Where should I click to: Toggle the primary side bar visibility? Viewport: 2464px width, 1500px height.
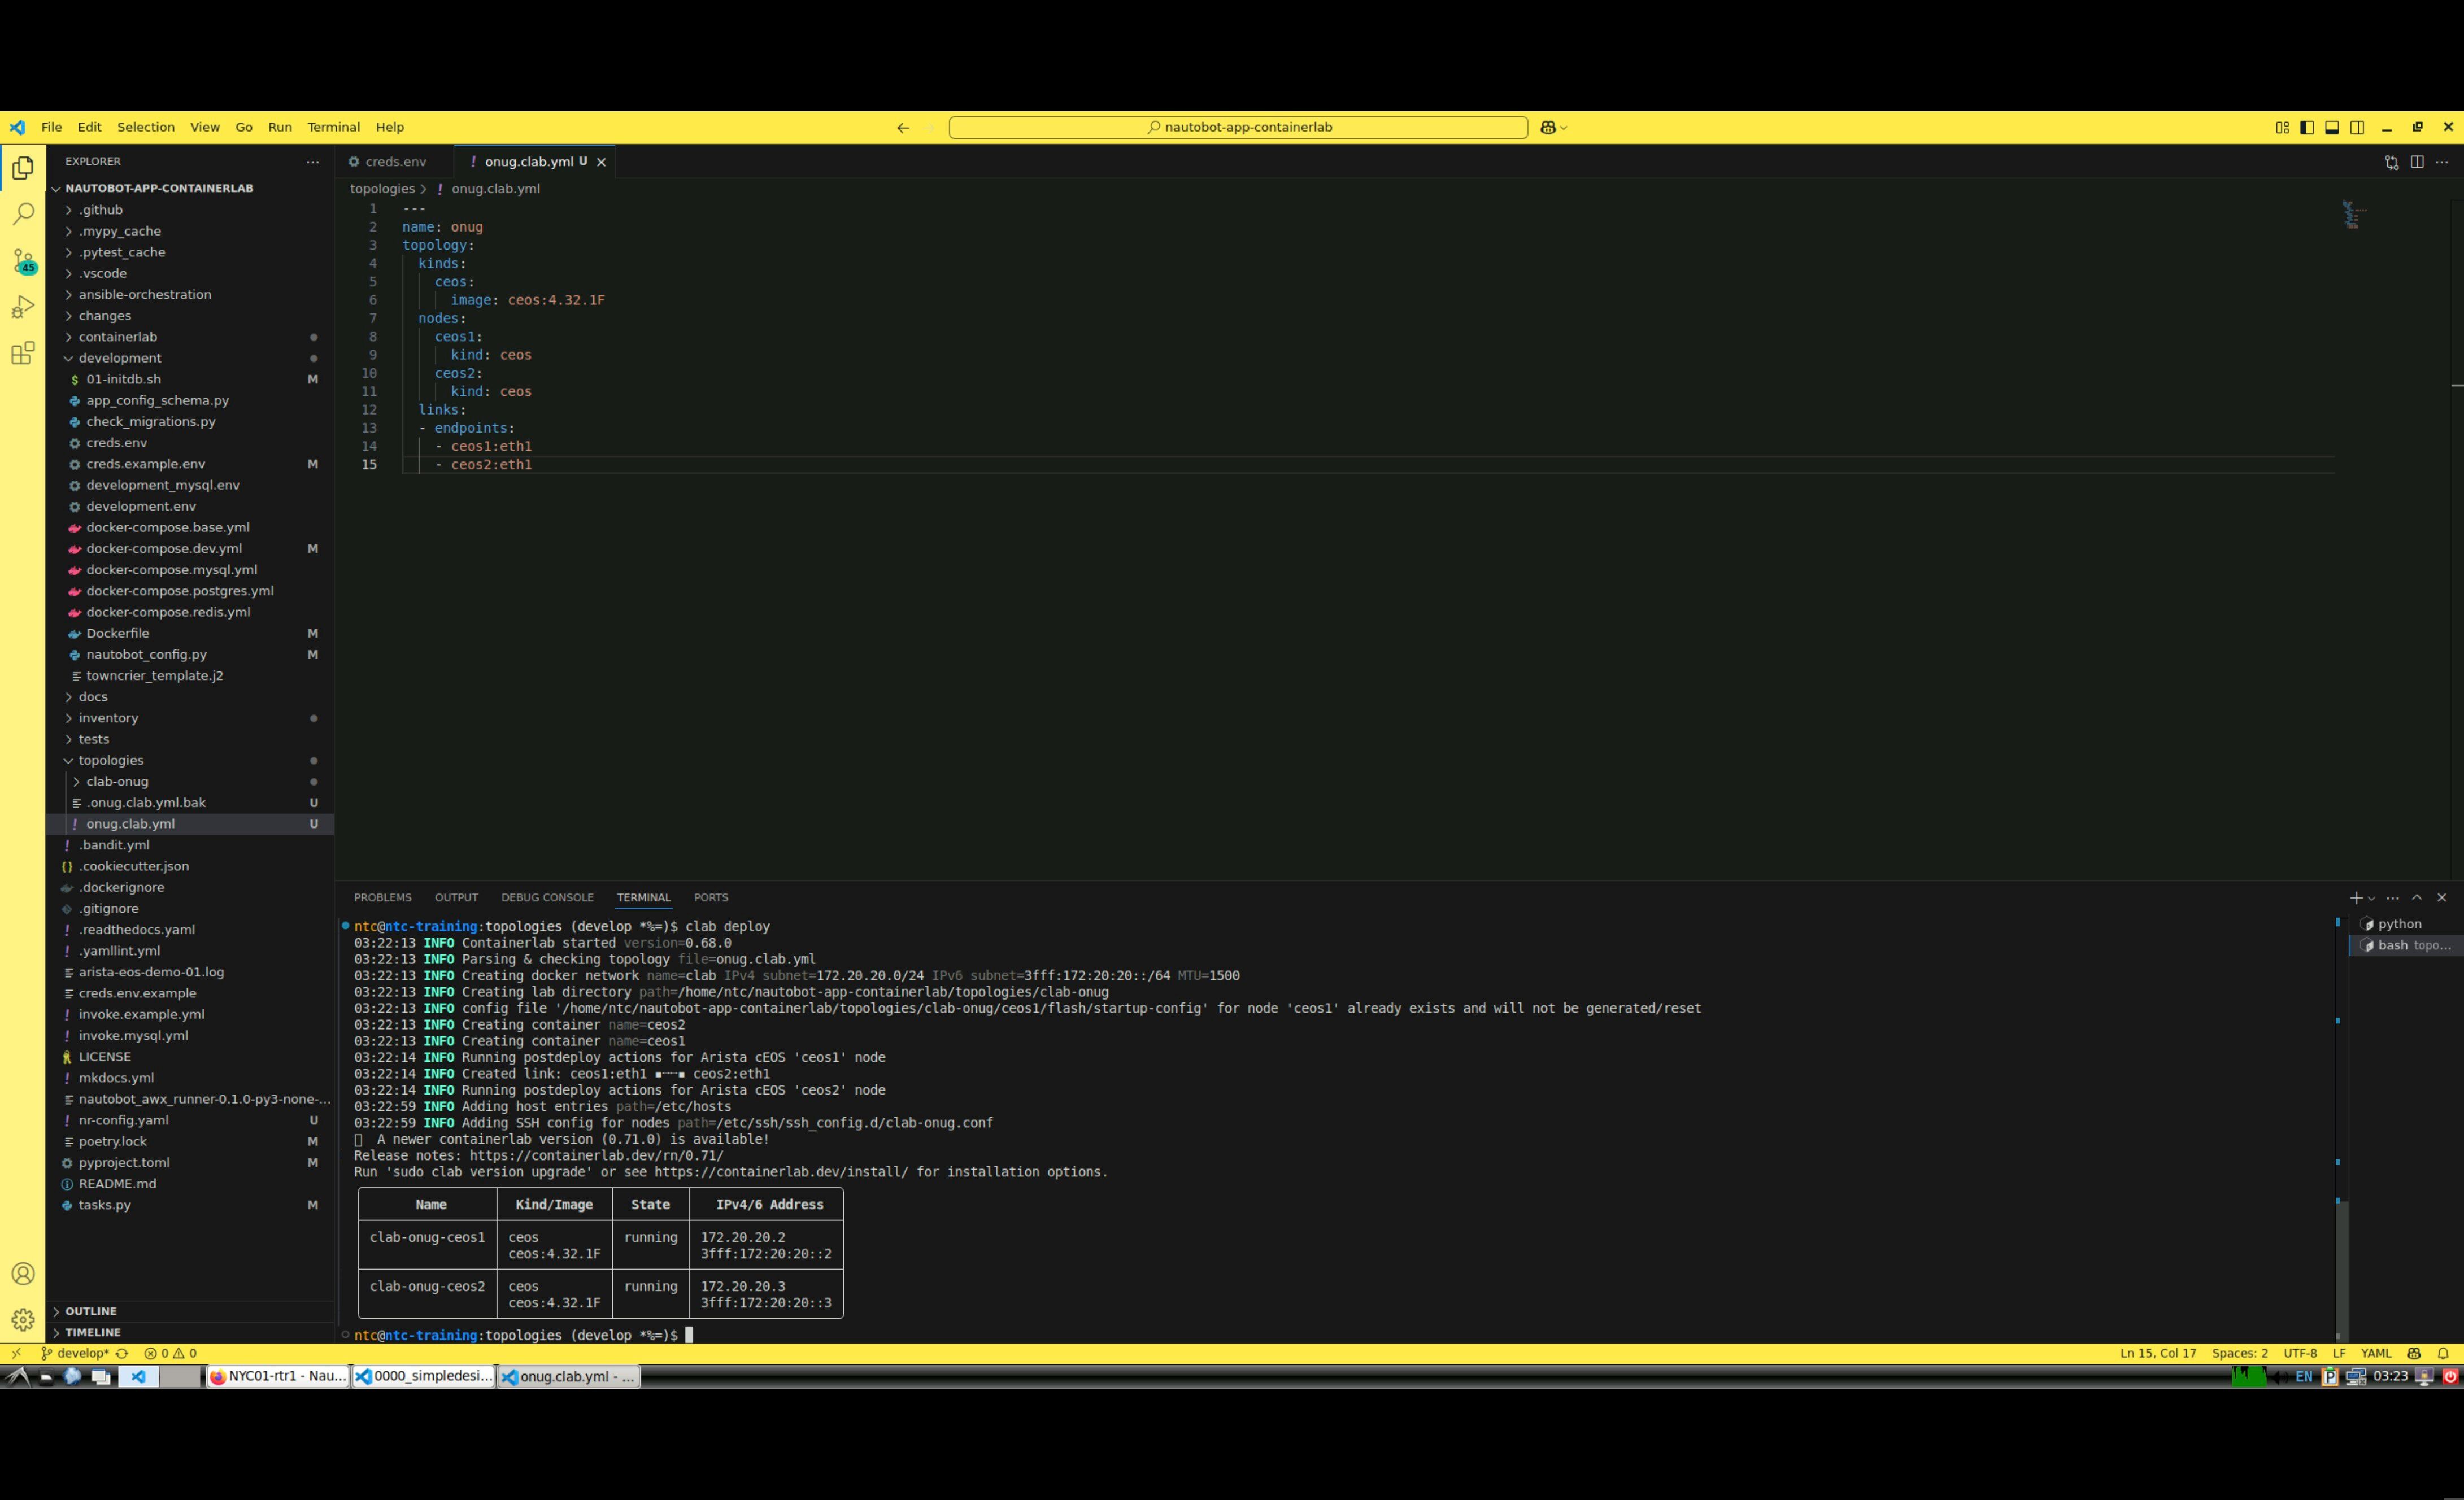(2307, 127)
